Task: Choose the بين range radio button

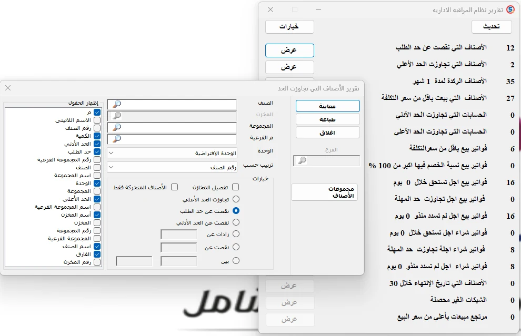Action: click(x=236, y=261)
